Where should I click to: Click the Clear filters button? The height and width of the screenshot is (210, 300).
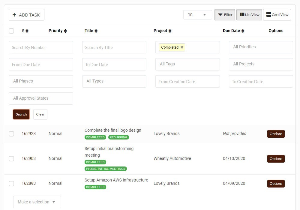(40, 114)
